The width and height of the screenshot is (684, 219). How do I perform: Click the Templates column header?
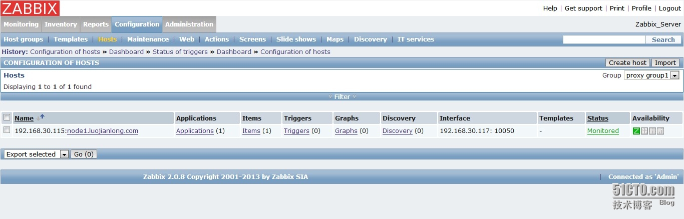point(556,118)
